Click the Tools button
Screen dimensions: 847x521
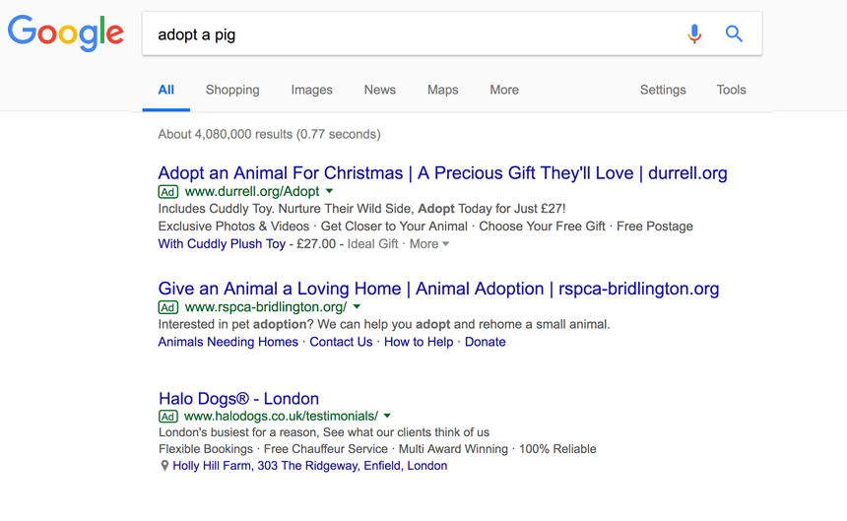pyautogui.click(x=731, y=90)
